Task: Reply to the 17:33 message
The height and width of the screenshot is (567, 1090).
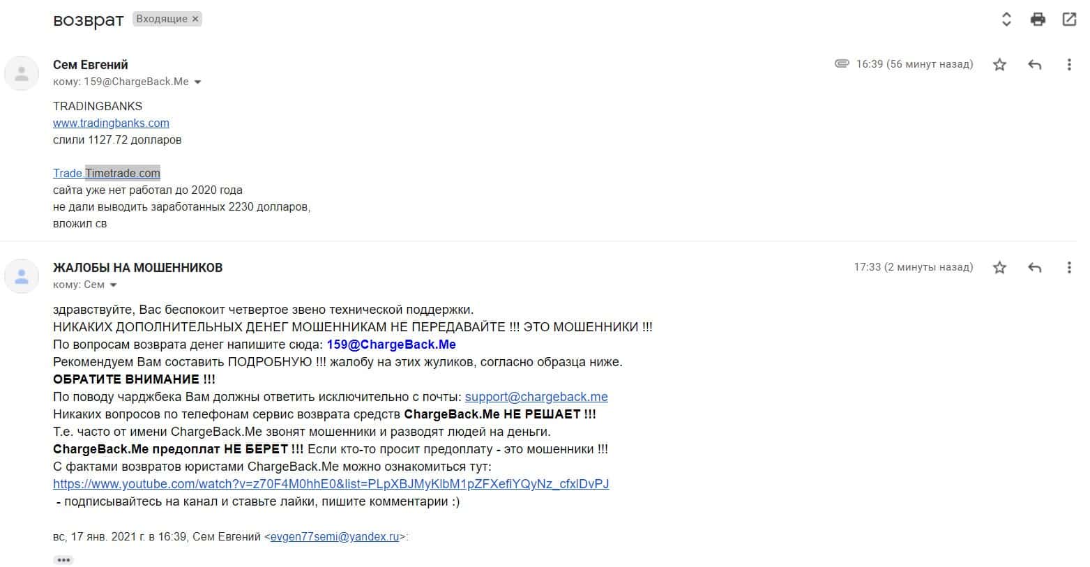Action: [1035, 267]
